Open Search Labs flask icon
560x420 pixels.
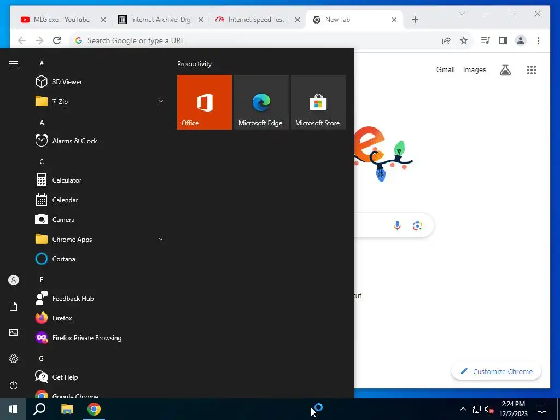(x=505, y=70)
